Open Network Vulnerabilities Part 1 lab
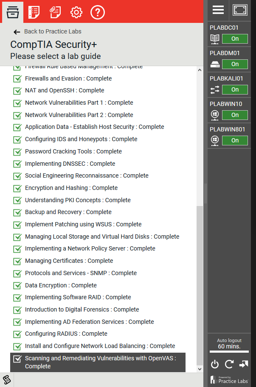 pos(79,103)
